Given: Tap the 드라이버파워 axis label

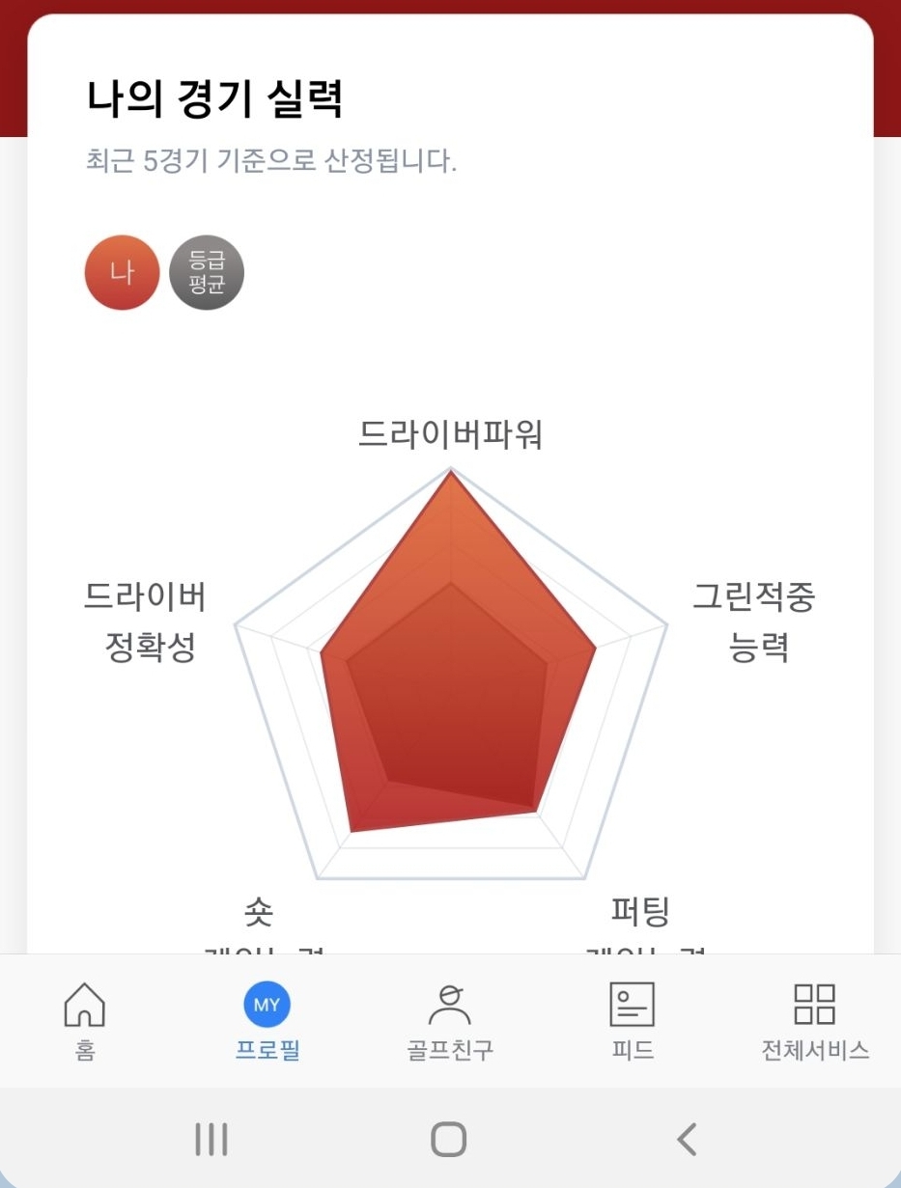Looking at the screenshot, I should [450, 435].
